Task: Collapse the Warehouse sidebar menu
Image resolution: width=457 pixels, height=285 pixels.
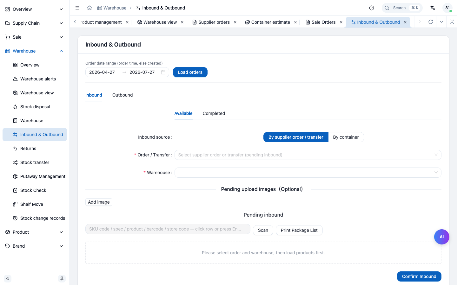Action: point(35,51)
